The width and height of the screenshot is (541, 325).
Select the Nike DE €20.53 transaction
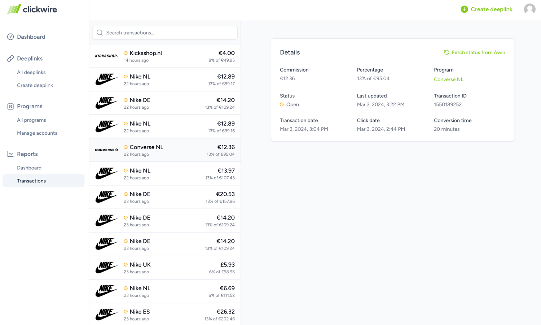coord(165,197)
